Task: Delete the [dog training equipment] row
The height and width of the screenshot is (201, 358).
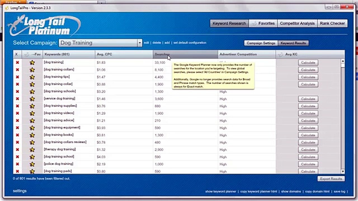Action: pos(17,128)
